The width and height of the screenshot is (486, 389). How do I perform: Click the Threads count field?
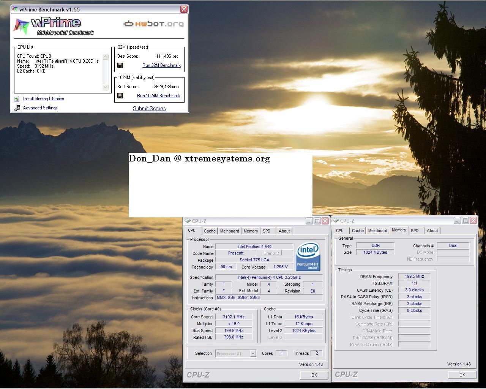point(317,353)
